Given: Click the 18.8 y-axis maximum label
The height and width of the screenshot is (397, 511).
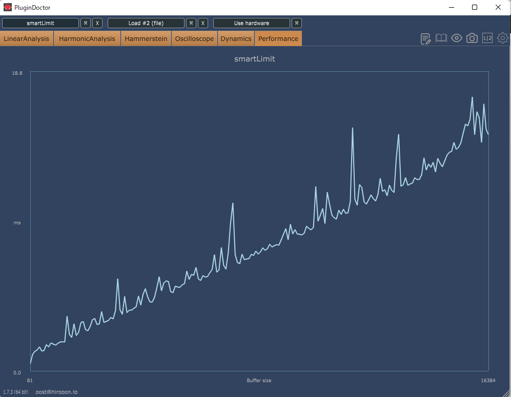Looking at the screenshot, I should (x=17, y=73).
